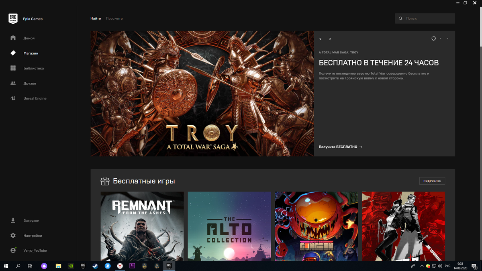Open Task View in the taskbar
The width and height of the screenshot is (482, 271).
pyautogui.click(x=30, y=266)
